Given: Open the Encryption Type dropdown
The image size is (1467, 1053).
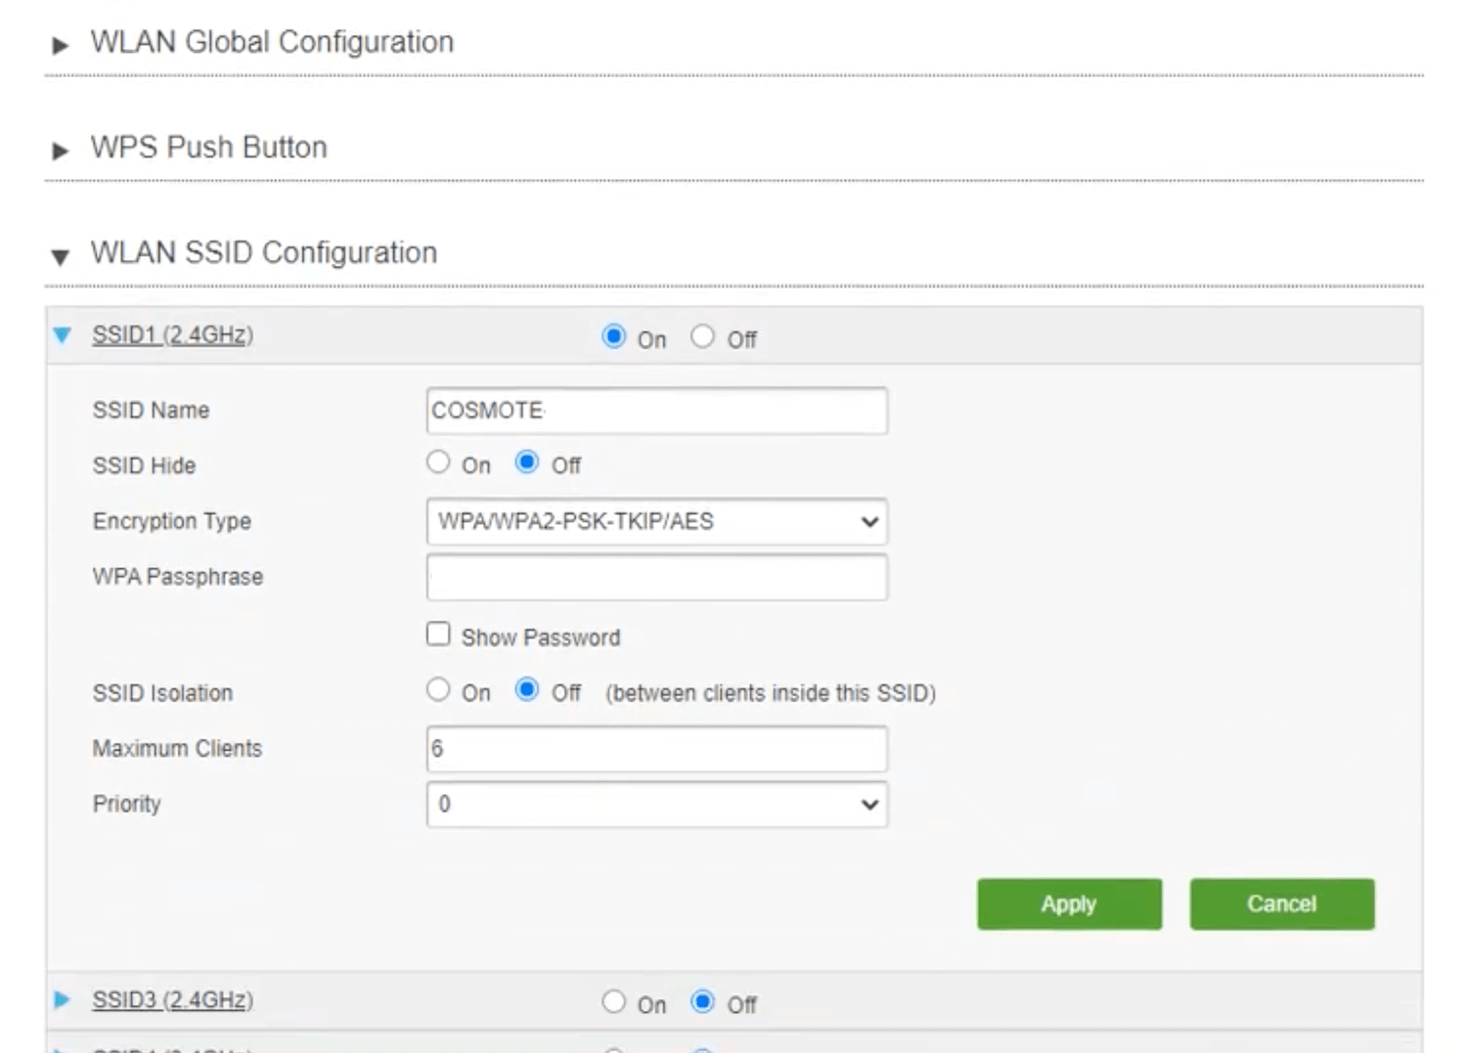Looking at the screenshot, I should click(x=656, y=522).
